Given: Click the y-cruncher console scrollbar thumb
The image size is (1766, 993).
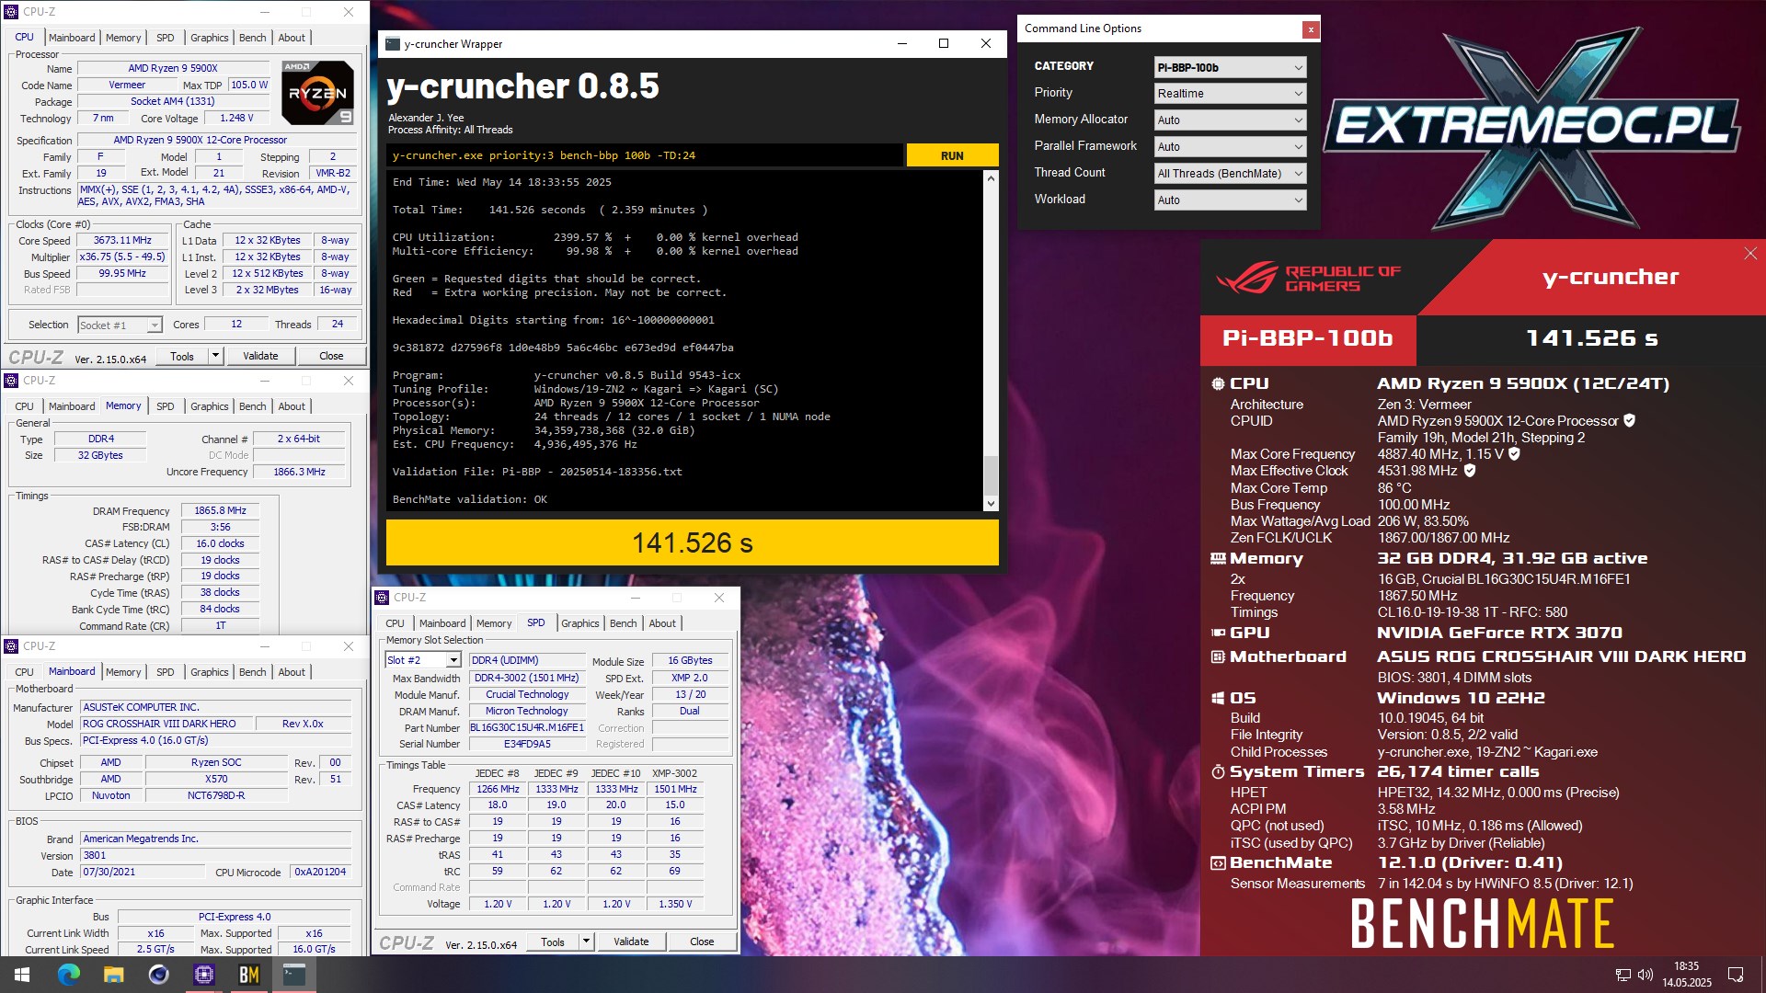Looking at the screenshot, I should [991, 474].
